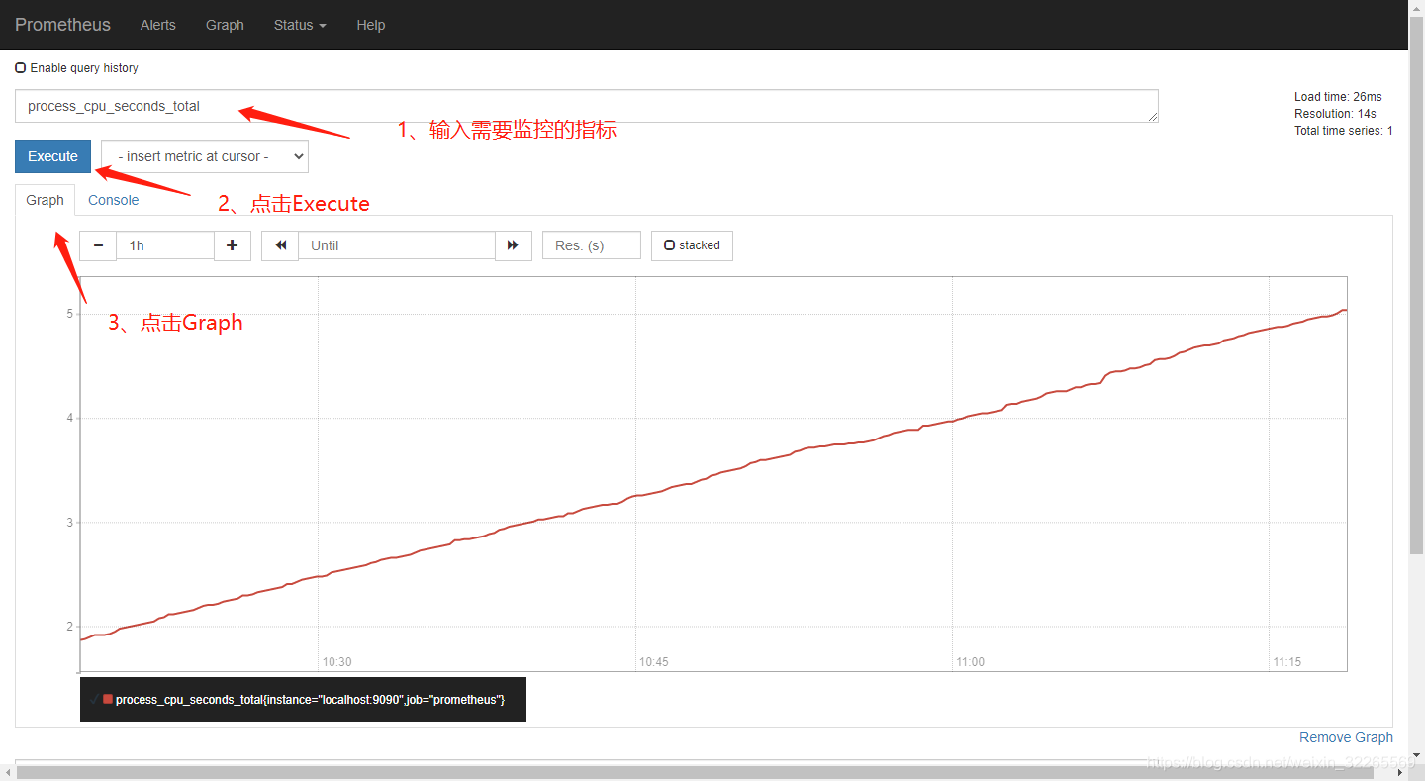1425x781 pixels.
Task: Run the query with Execute button
Action: 52,156
